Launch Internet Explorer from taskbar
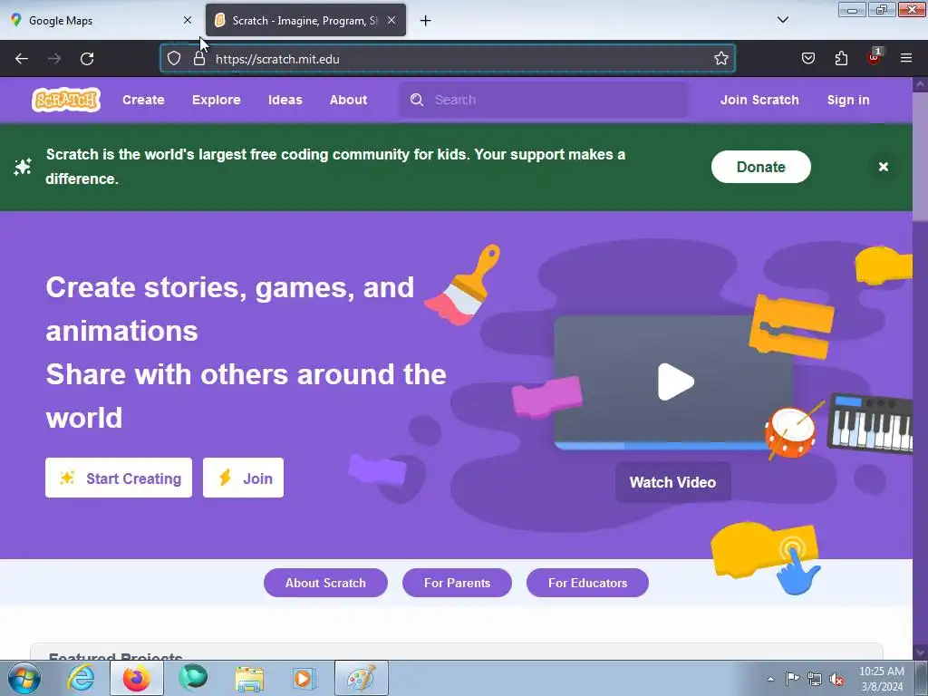 pos(81,678)
